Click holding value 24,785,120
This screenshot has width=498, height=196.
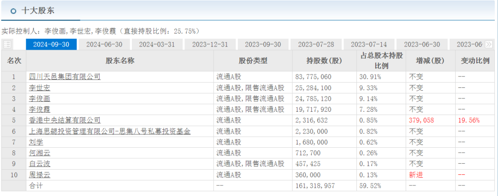[313, 98]
